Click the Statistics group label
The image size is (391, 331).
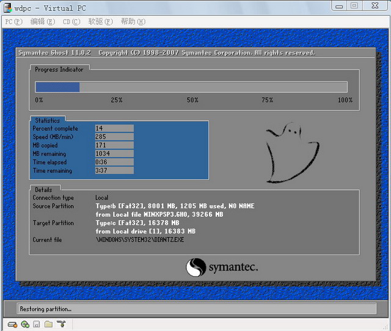click(48, 120)
